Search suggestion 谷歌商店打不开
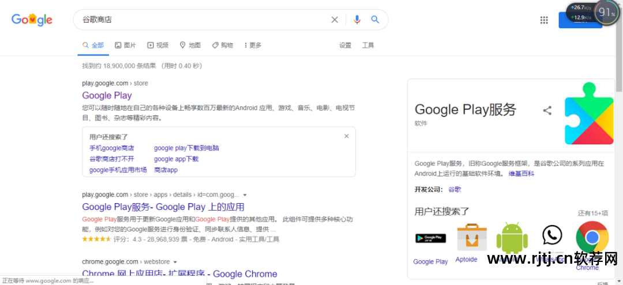623x285 pixels. coord(112,159)
